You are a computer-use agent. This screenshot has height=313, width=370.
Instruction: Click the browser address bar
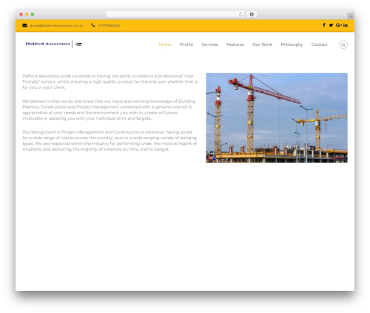[x=175, y=14]
